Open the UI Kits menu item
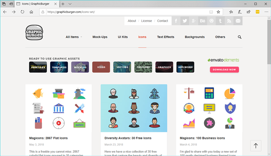This screenshot has width=271, height=156. [x=123, y=37]
